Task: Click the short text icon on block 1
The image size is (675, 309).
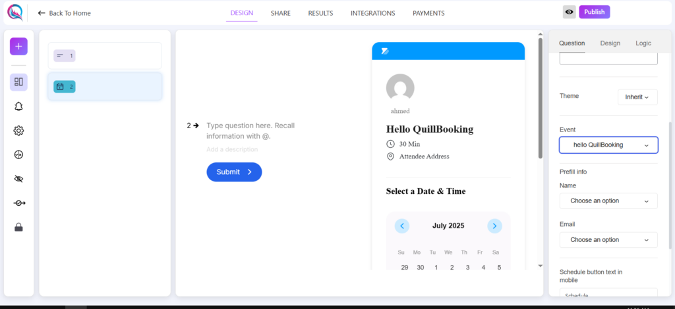Action: pyautogui.click(x=60, y=56)
